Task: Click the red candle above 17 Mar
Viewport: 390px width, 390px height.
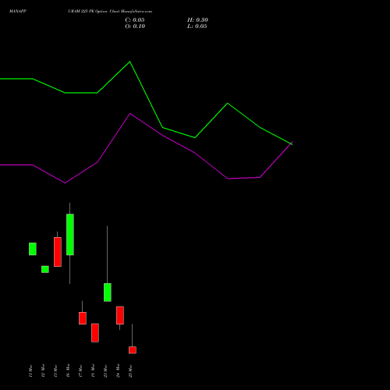Action: point(83,318)
